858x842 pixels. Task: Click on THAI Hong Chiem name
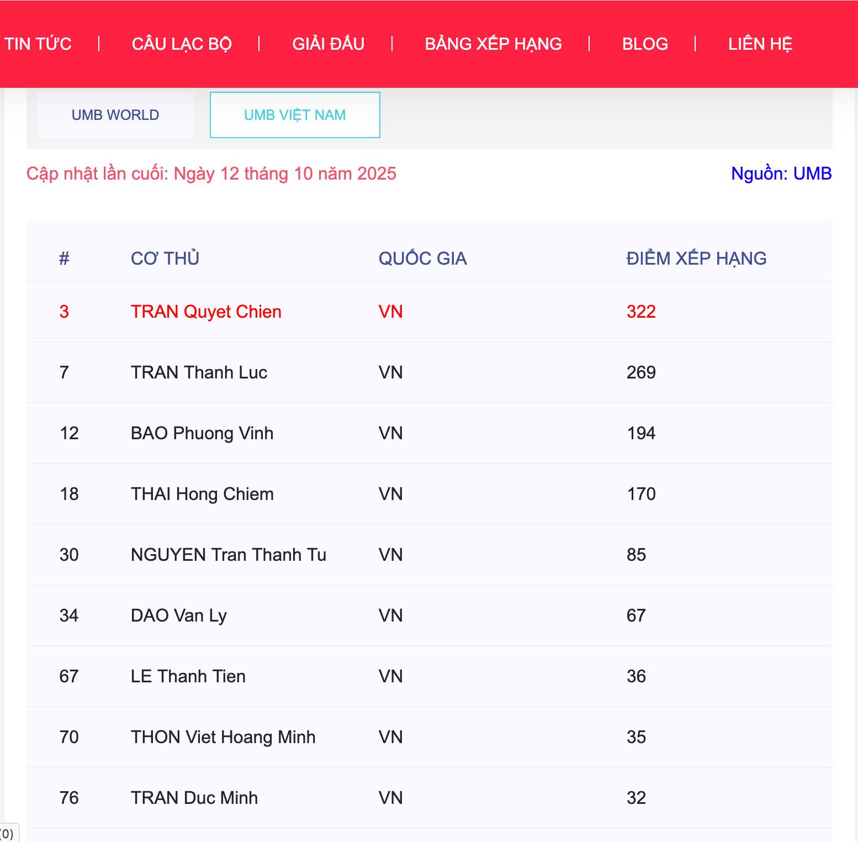tap(202, 494)
